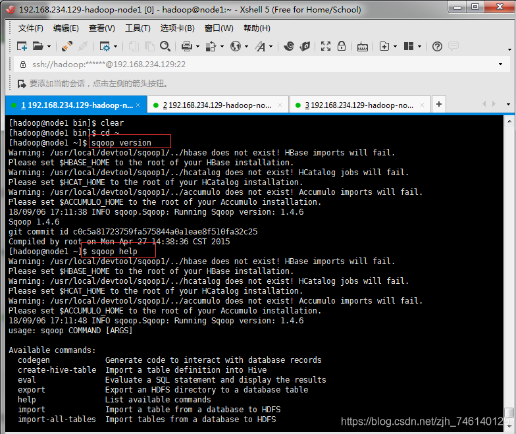This screenshot has height=434, width=516.
Task: Open the 查看(V) menu
Action: tap(101, 28)
